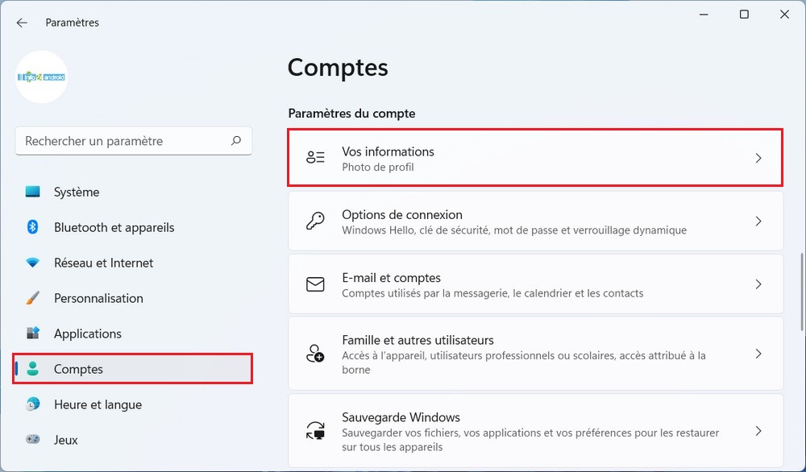This screenshot has height=472, width=806.
Task: Click the Wi-Fi icon for Réseau et Internet
Action: [x=32, y=263]
